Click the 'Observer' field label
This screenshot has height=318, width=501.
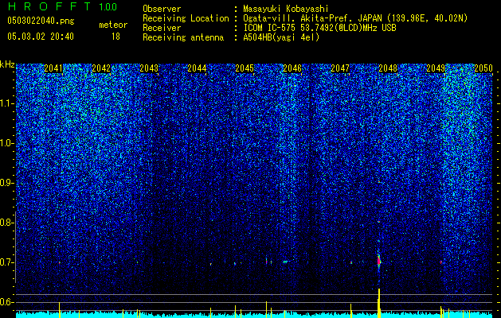[162, 9]
